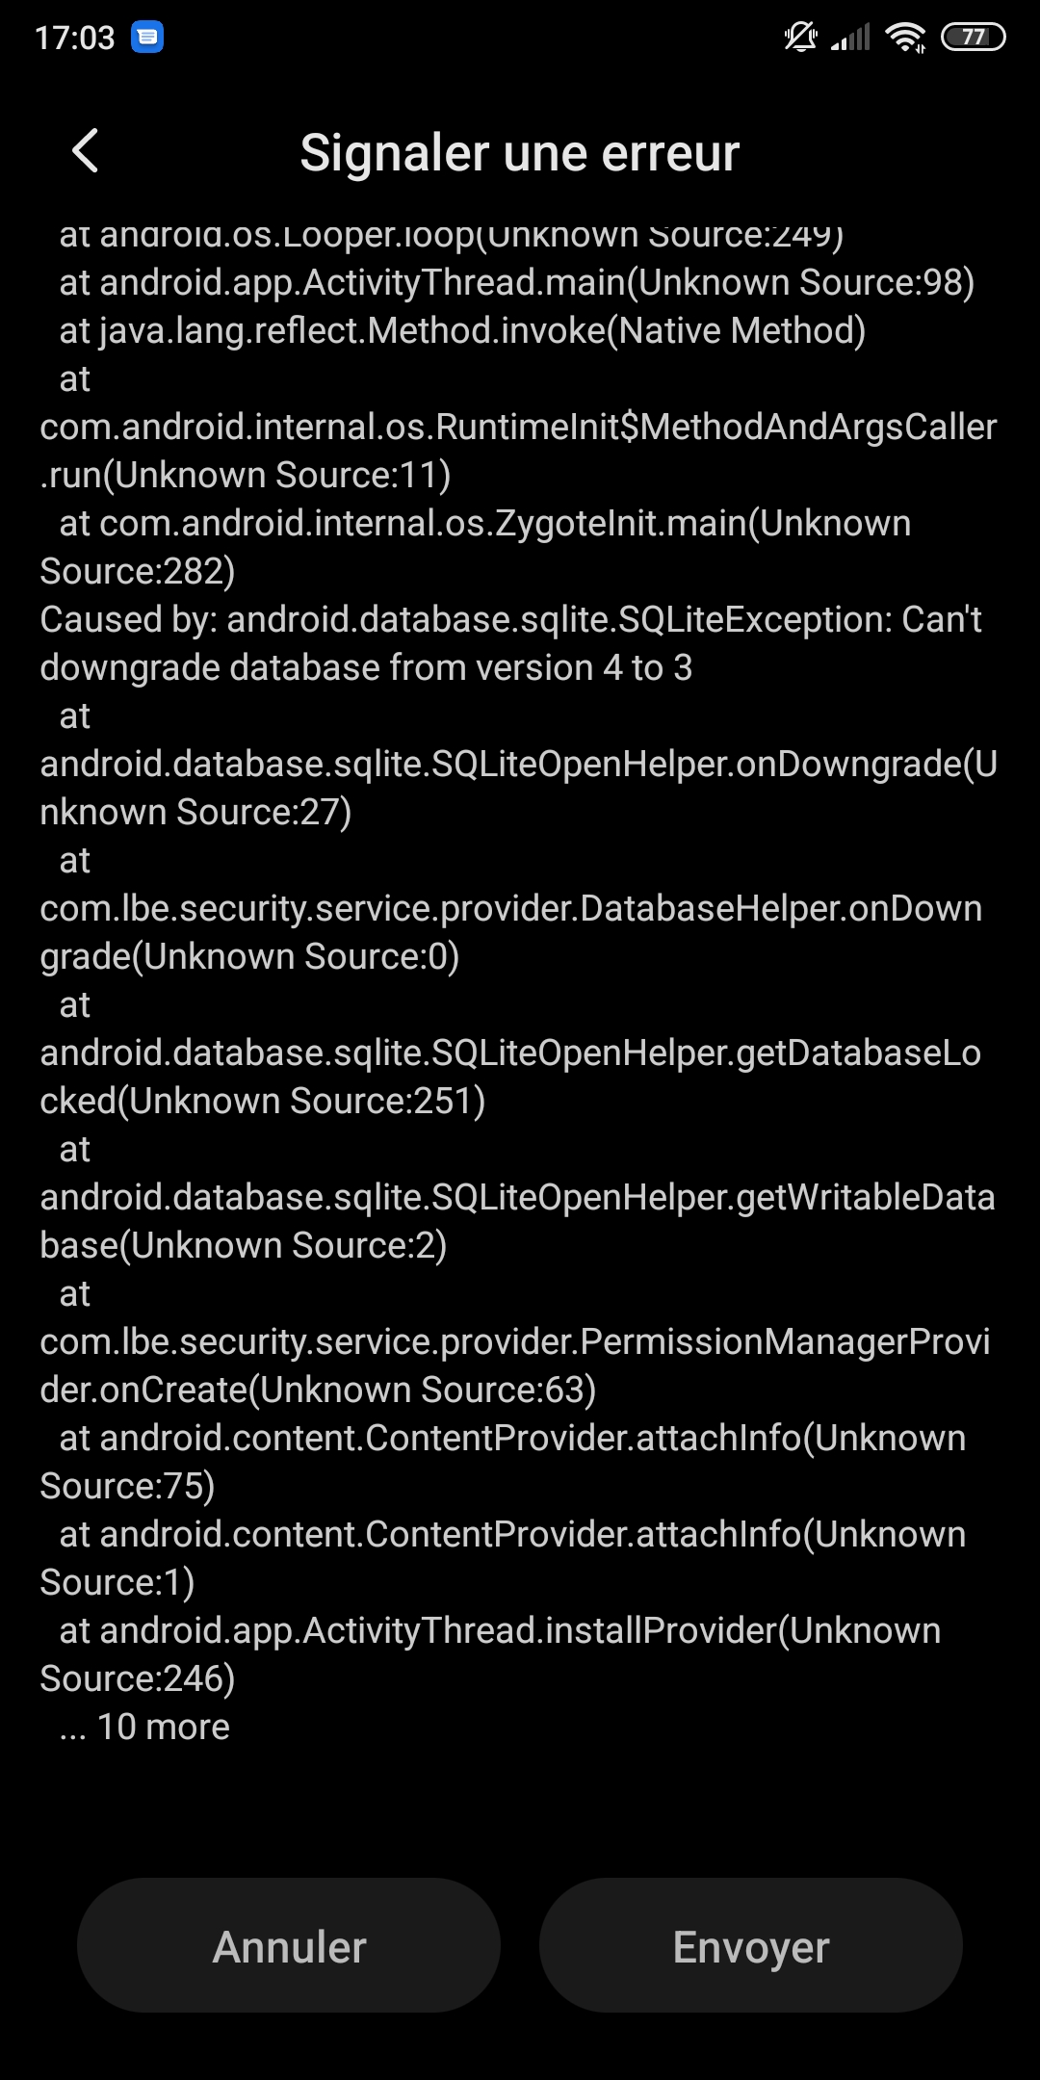Screen dimensions: 1040x2080
Task: Tap the RuntimeInit$MethodAndArgsCaller line
Action: [x=518, y=427]
